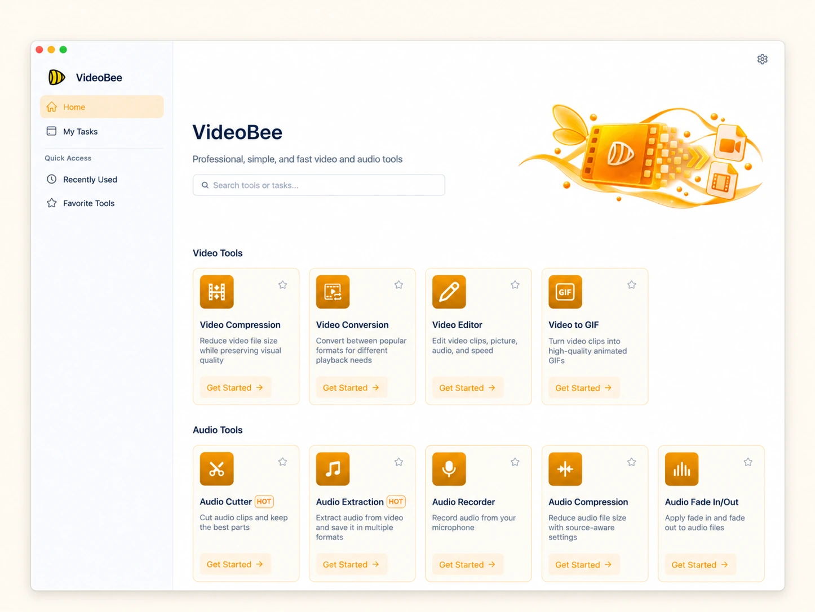This screenshot has height=612, width=815.
Task: Star the Audio Cutter tool
Action: point(282,462)
